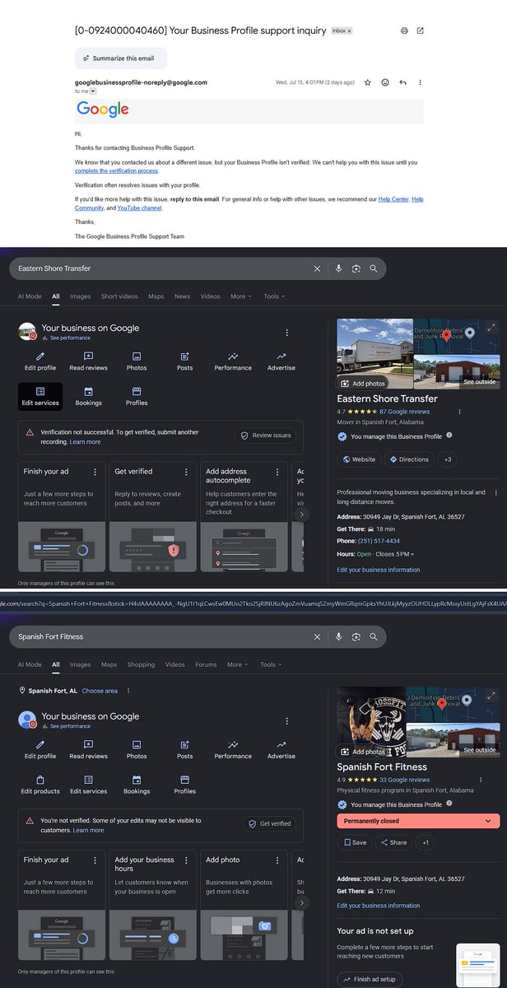Click the Choose area link
Image resolution: width=507 pixels, height=988 pixels.
pyautogui.click(x=100, y=691)
